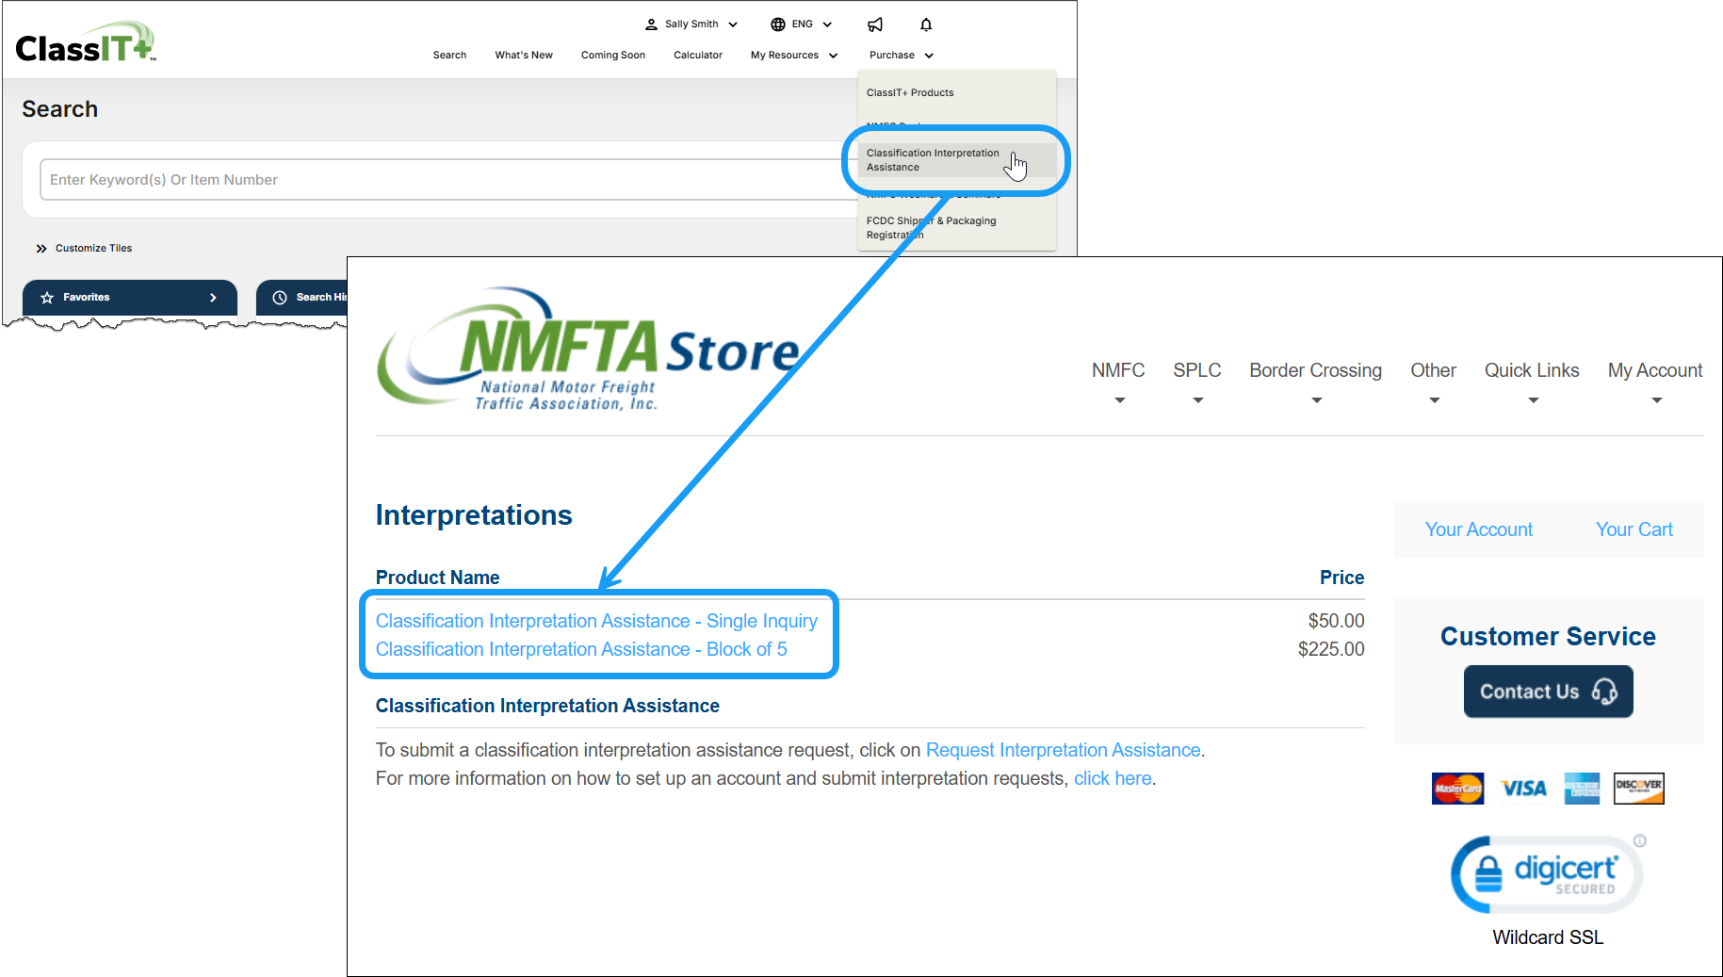
Task: Click the ClassIT+ logo
Action: point(85,40)
